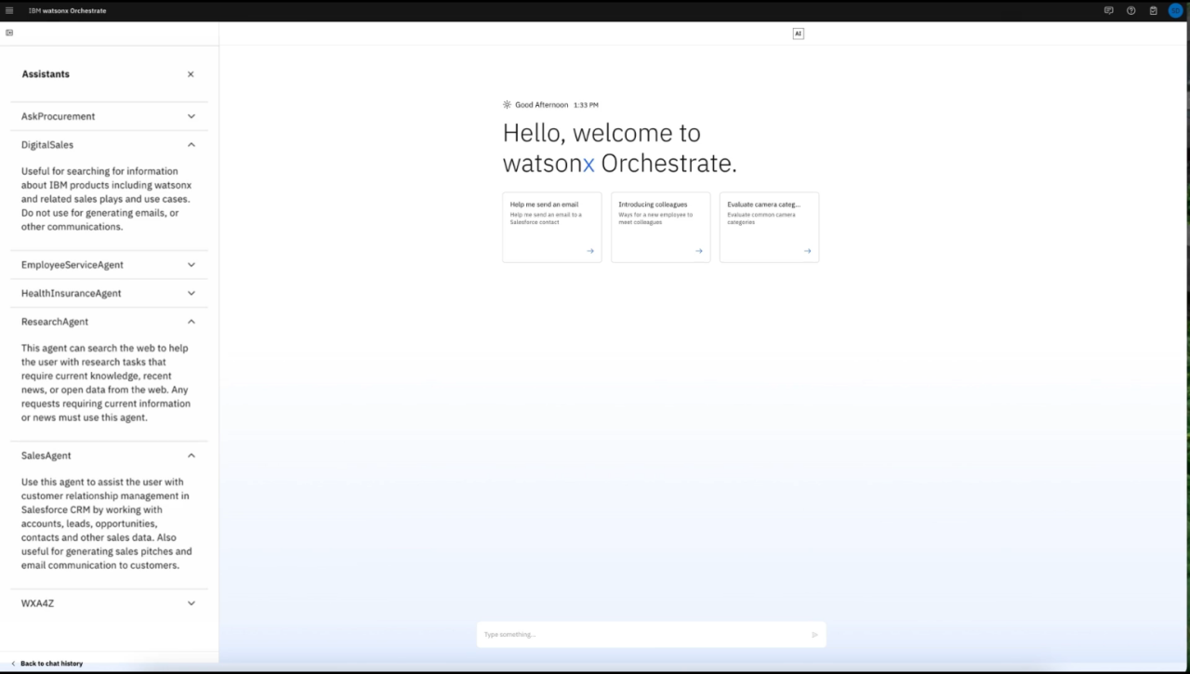1190x674 pixels.
Task: Click the 'Type something...' chat input
Action: tap(641, 635)
